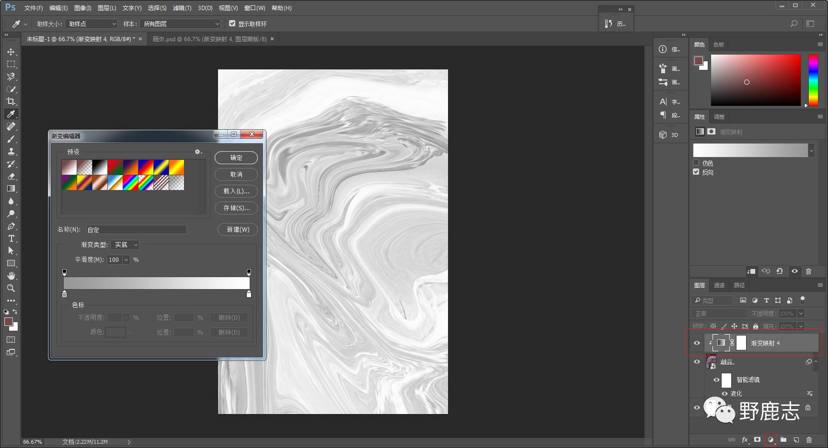Click the delete layer trash icon

pyautogui.click(x=809, y=439)
